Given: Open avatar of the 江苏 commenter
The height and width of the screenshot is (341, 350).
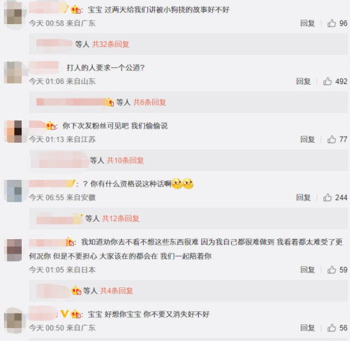Looking at the screenshot, I should [x=14, y=132].
